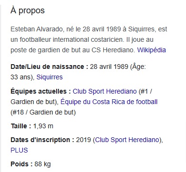Click the Équipes actuelles label
The image size is (186, 172).
point(40,91)
